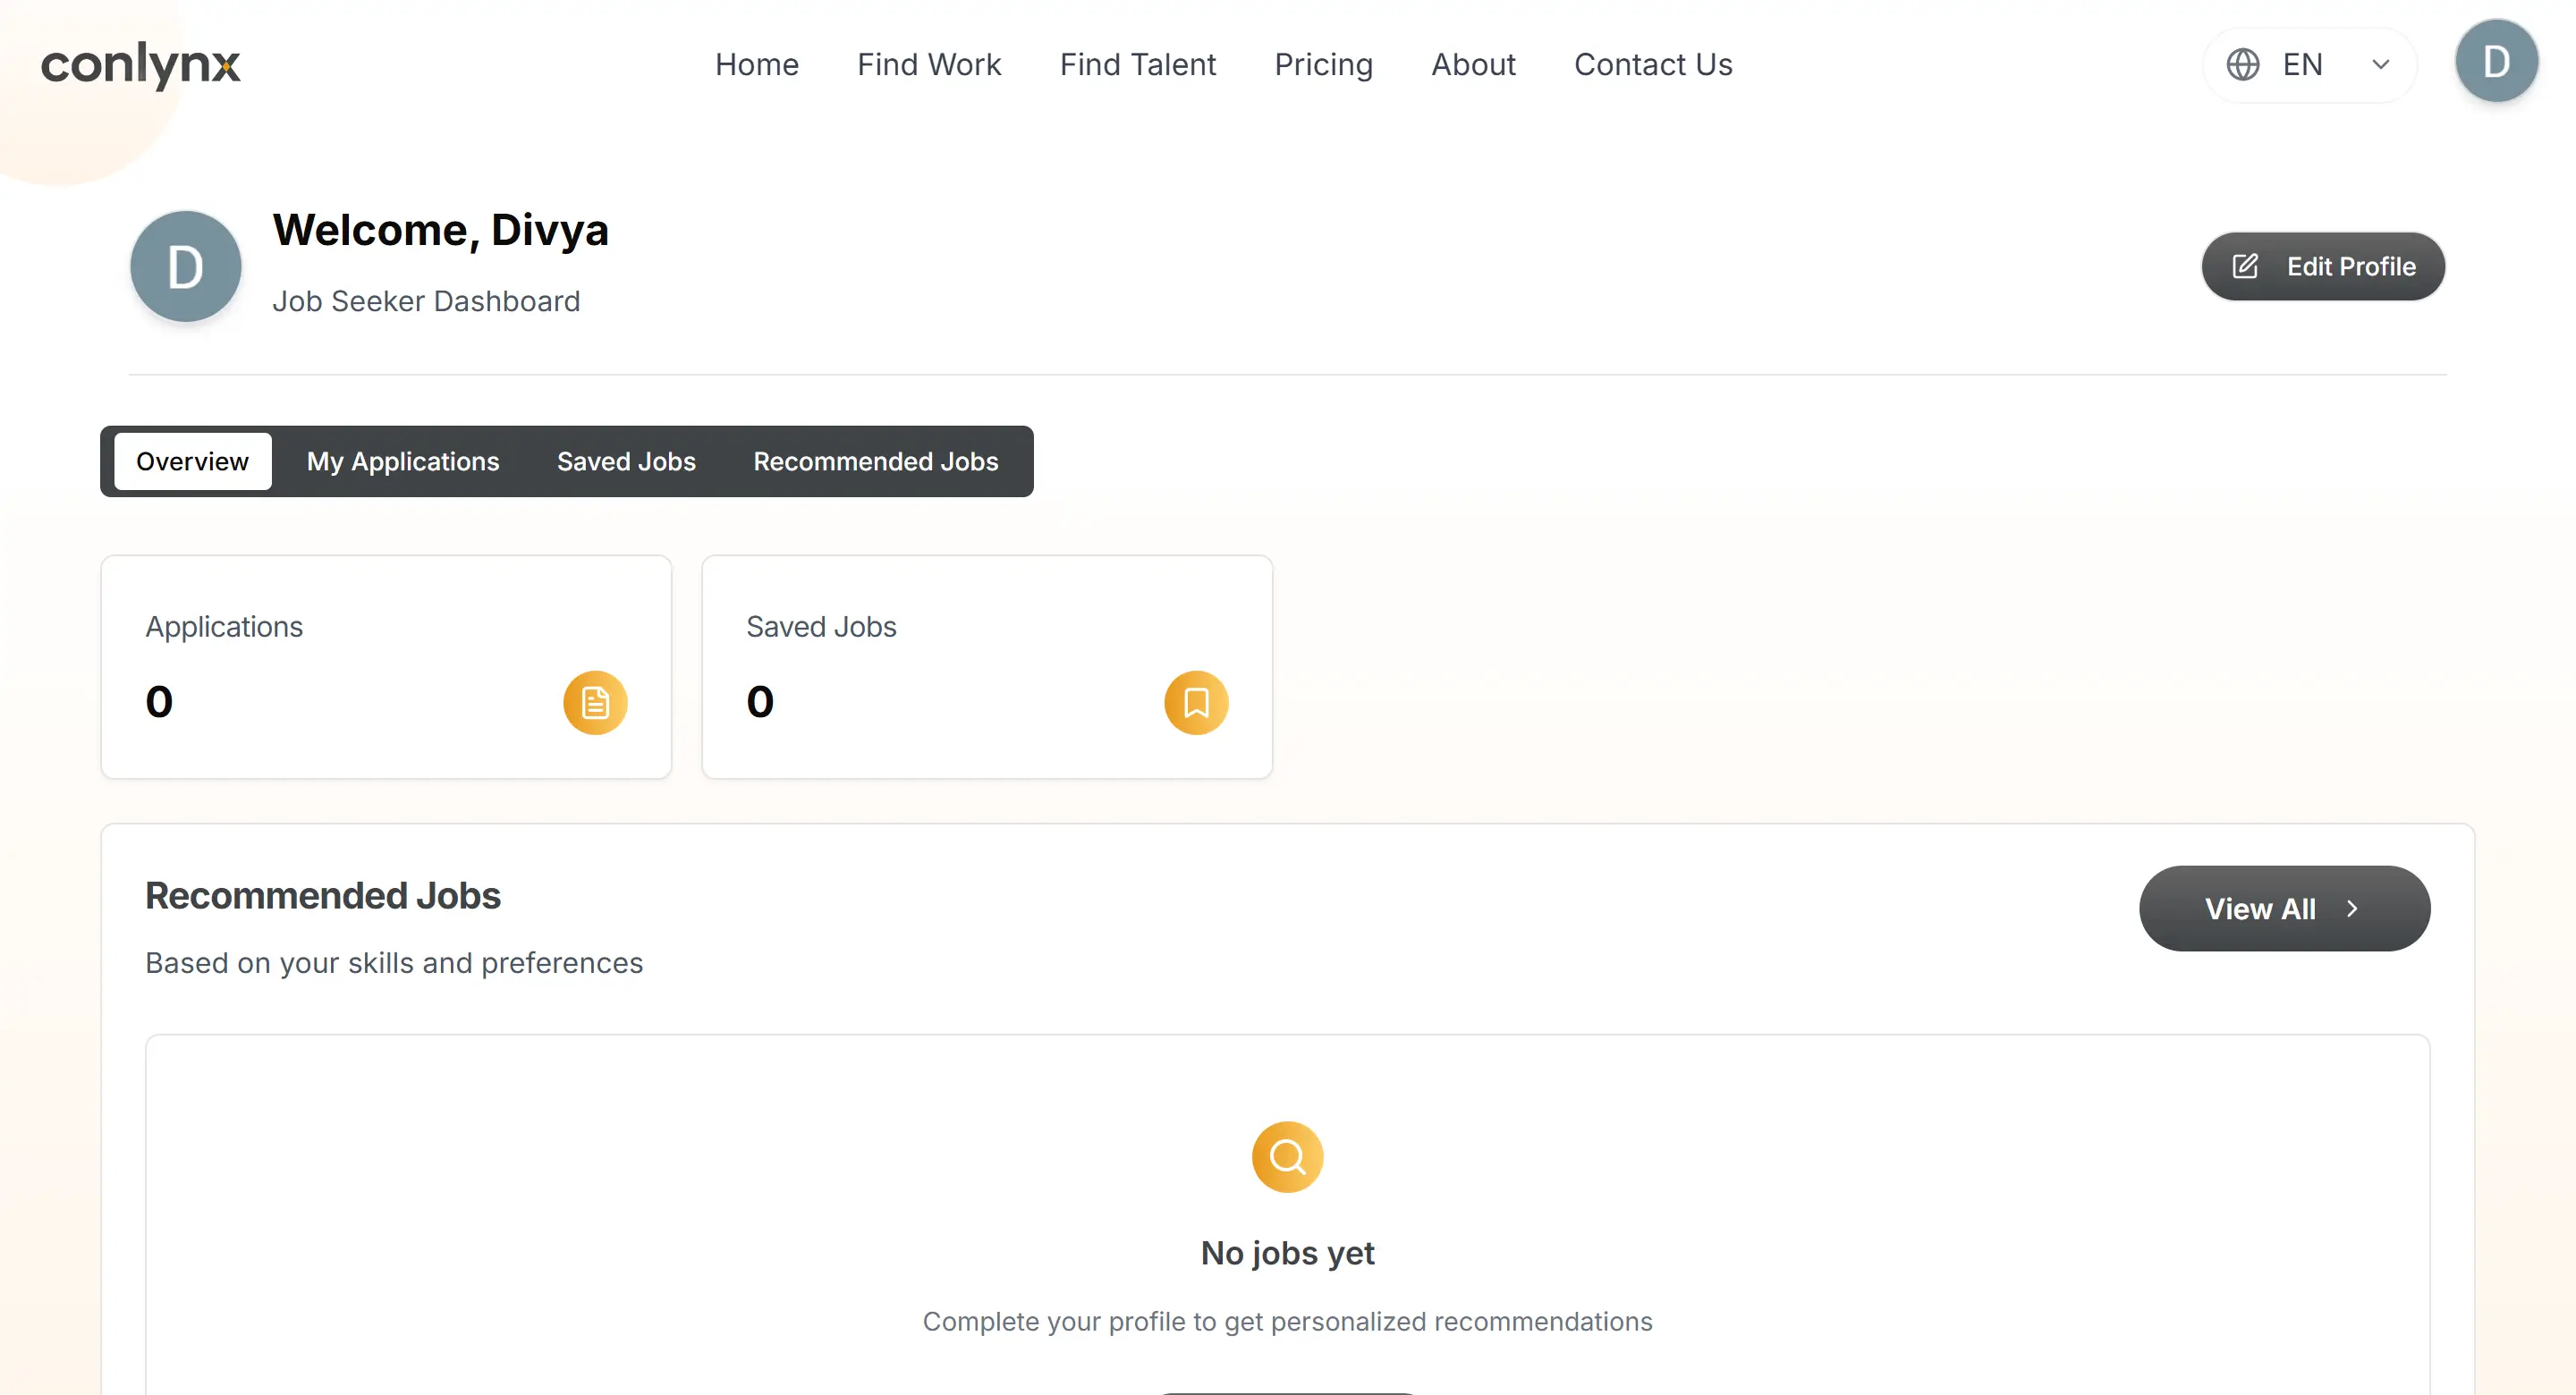Open the About page
This screenshot has width=2576, height=1395.
coord(1473,65)
